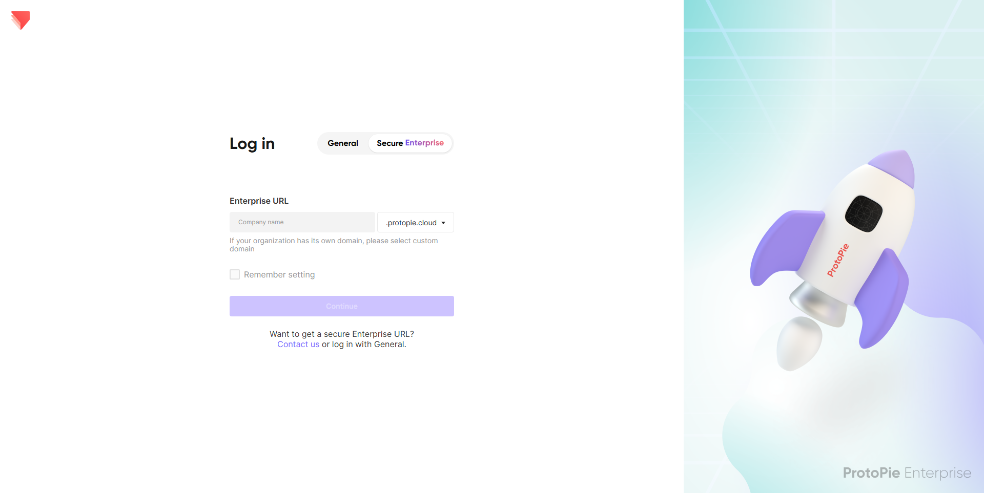
Task: Select the Secure Enterprise tab
Action: pos(410,143)
